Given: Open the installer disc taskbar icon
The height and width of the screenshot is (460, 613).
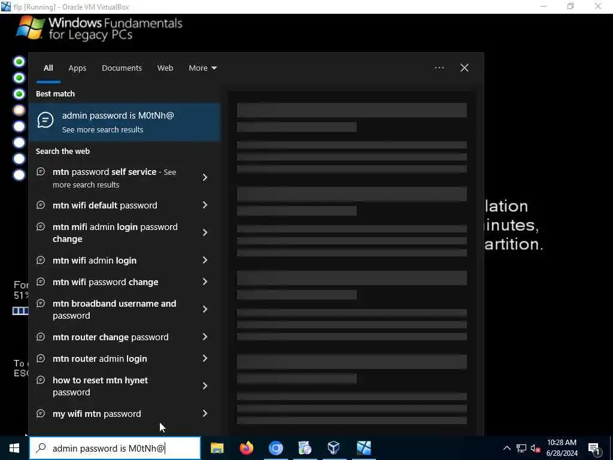Looking at the screenshot, I should 305,448.
